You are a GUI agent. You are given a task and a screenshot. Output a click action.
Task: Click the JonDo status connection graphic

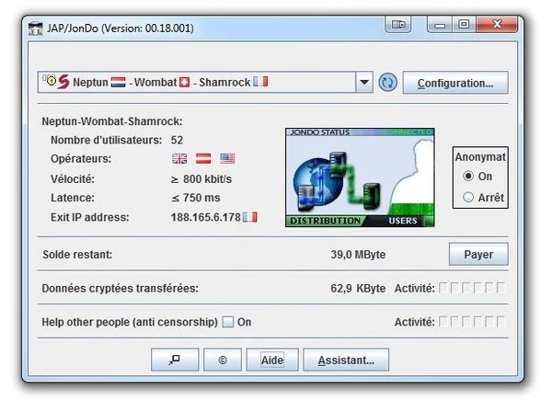click(x=360, y=177)
